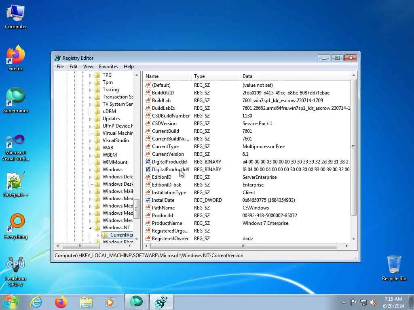Select the uDRM key in tree
Image resolution: width=414 pixels, height=310 pixels.
[109, 111]
